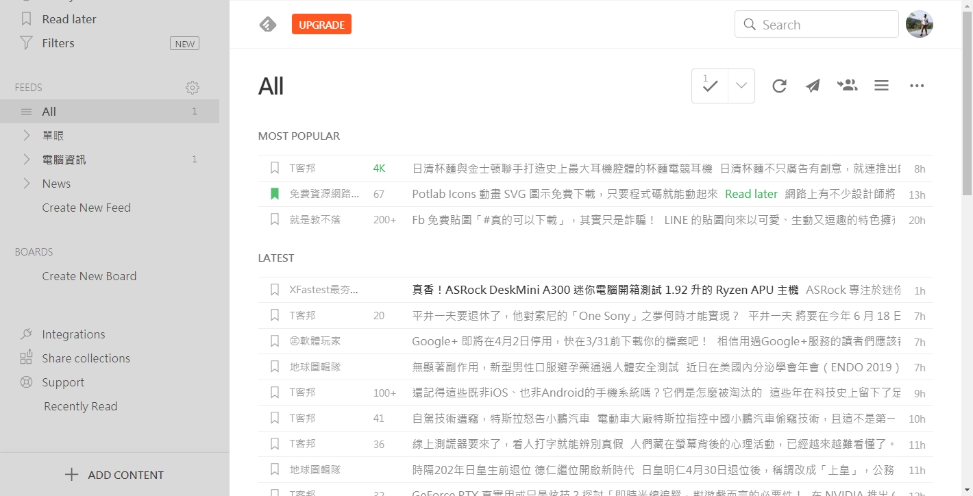Open the 單眼 category

53,136
